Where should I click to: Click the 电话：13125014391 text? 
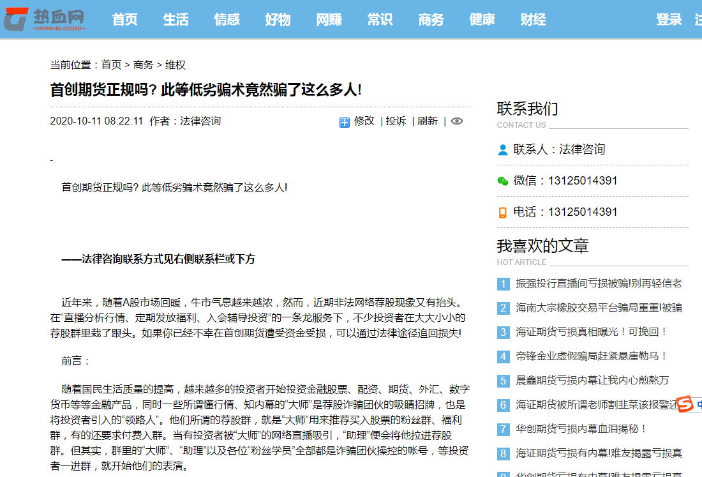[x=565, y=212]
